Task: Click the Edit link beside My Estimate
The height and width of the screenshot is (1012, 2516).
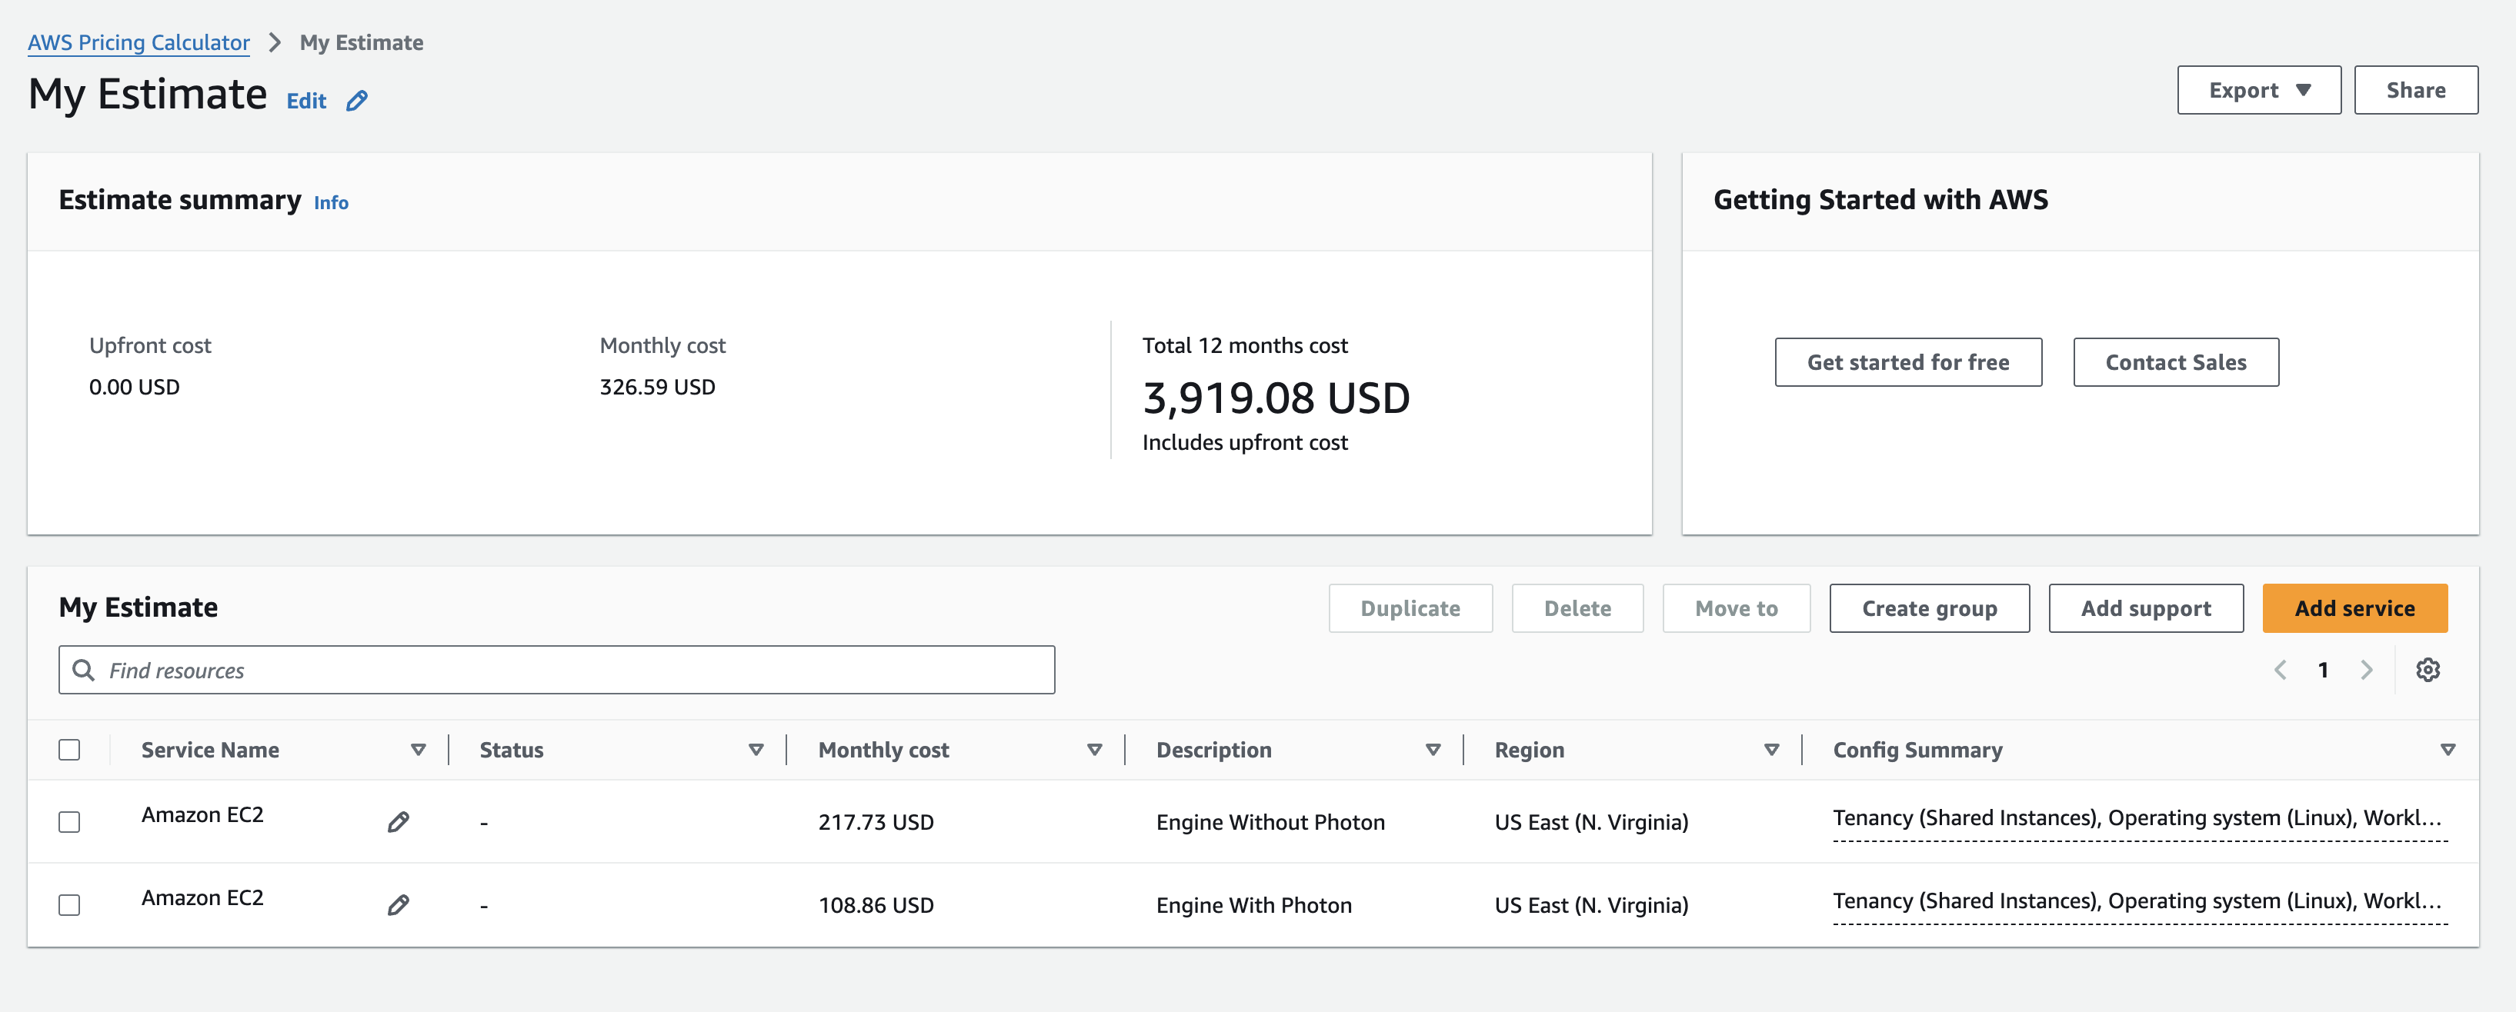Action: click(305, 101)
